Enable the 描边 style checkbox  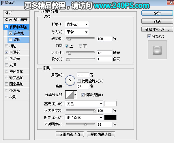tap(6, 46)
